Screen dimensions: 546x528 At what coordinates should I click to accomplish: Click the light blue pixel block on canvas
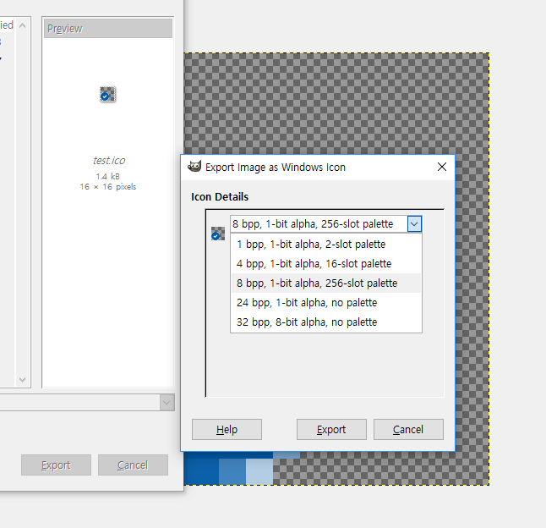[x=259, y=472]
